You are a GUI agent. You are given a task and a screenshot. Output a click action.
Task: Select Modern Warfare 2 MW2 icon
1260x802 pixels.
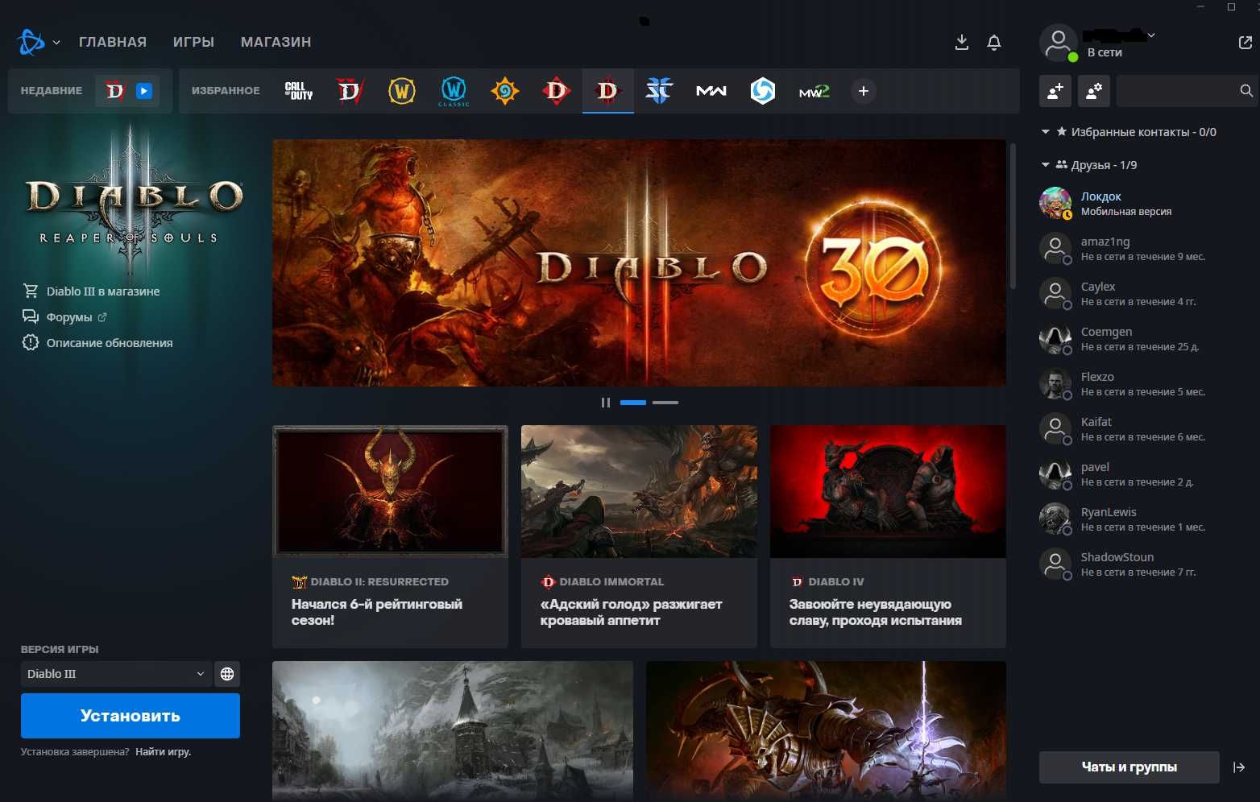814,91
